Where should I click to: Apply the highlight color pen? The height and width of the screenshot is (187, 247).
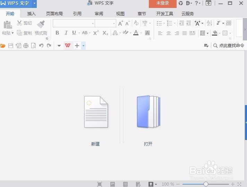click(x=126, y=32)
